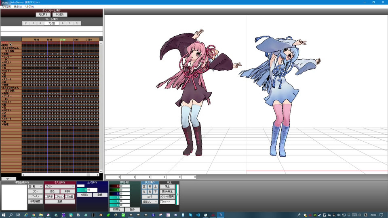Viewport: 388px width, 218px height.
Task: Open the ファイル(F) menu
Action: [x=6, y=7]
